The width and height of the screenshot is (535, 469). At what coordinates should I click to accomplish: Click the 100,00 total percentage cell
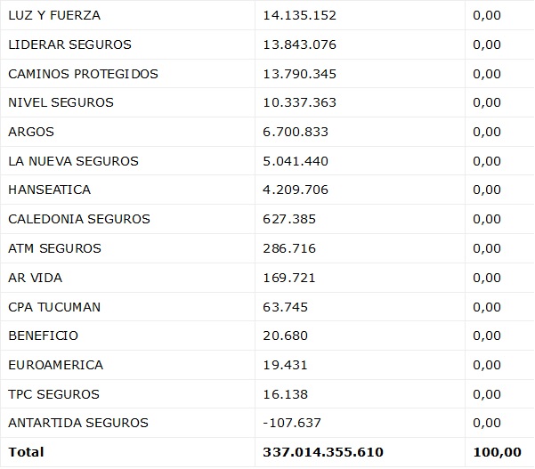[498, 452]
